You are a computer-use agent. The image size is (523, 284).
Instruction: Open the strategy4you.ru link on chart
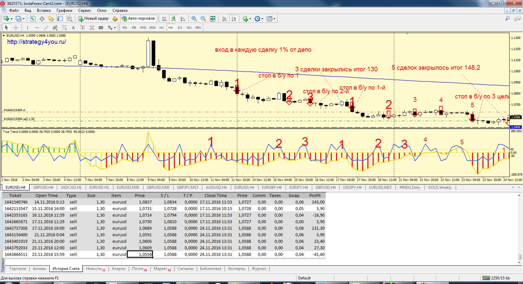[37, 42]
